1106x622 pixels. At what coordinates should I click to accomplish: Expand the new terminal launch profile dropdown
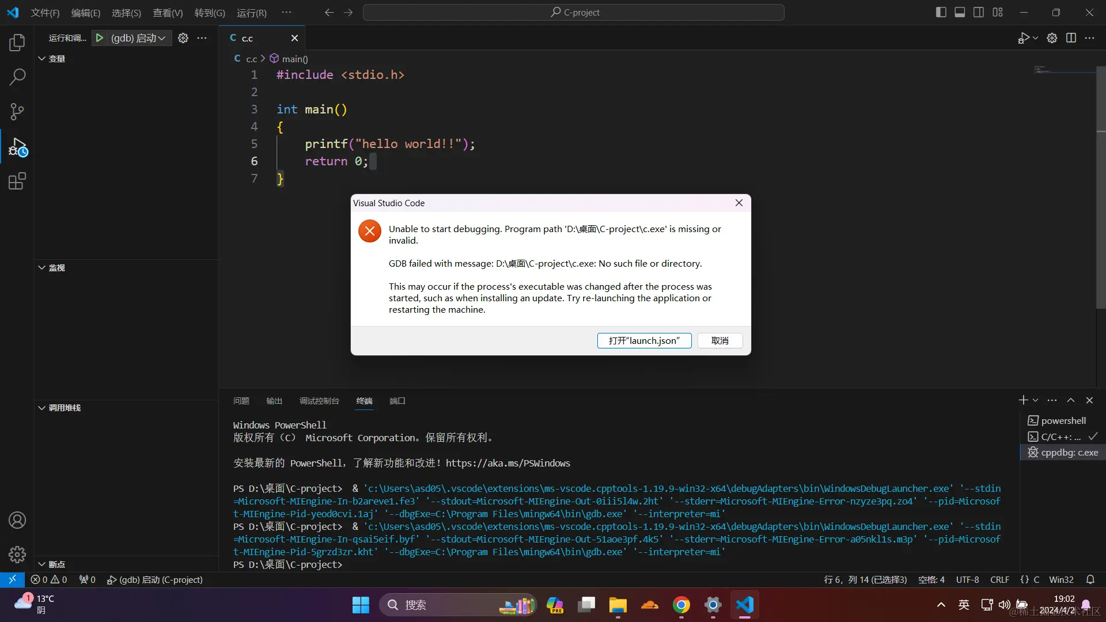click(x=1036, y=400)
